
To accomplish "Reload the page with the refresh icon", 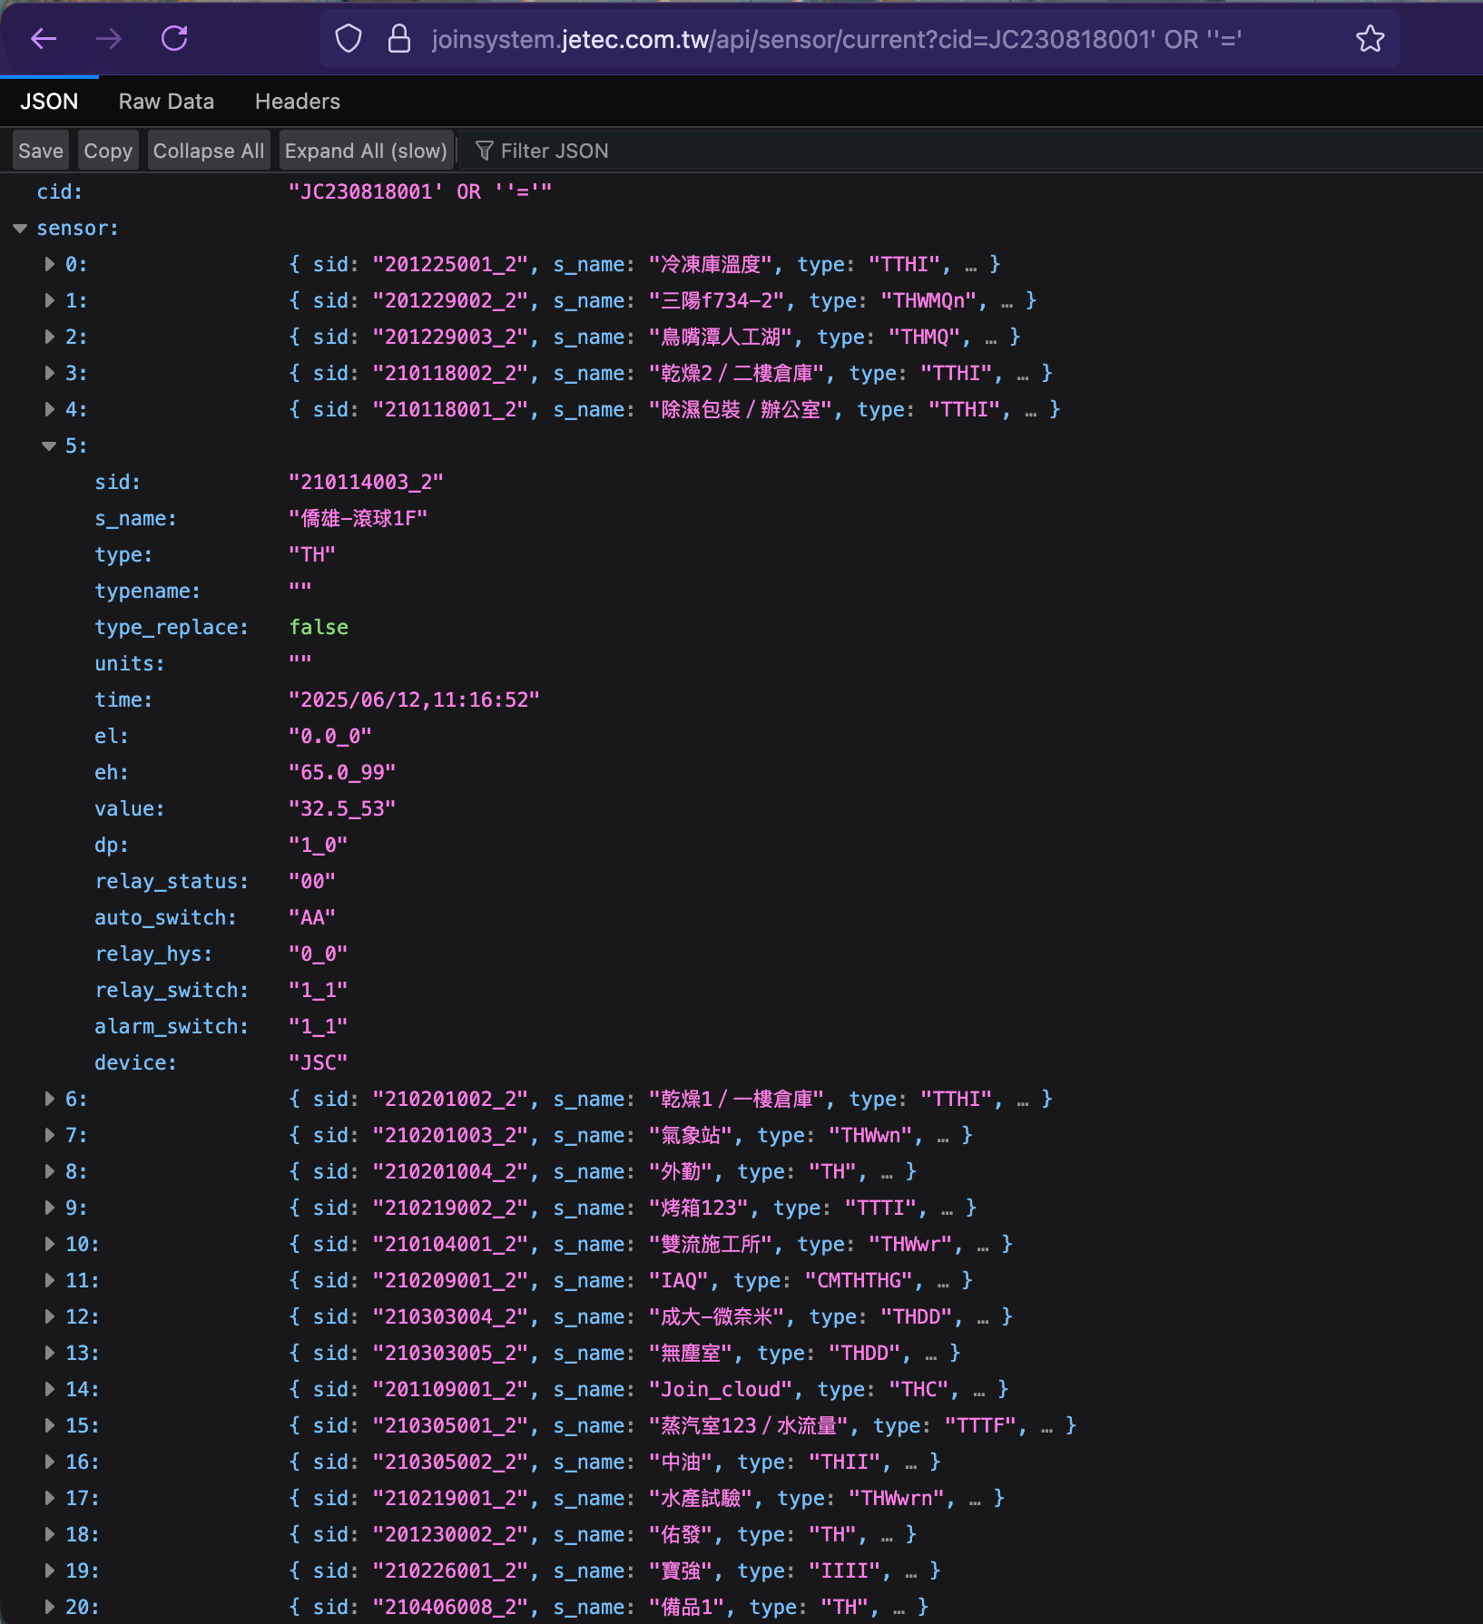I will pos(174,39).
